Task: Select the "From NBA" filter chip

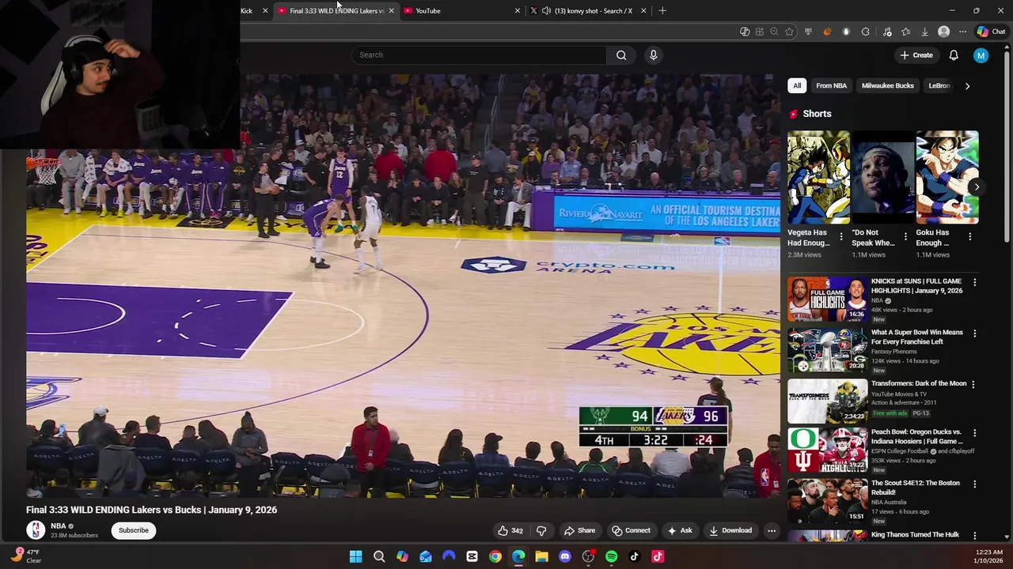Action: pyautogui.click(x=831, y=85)
